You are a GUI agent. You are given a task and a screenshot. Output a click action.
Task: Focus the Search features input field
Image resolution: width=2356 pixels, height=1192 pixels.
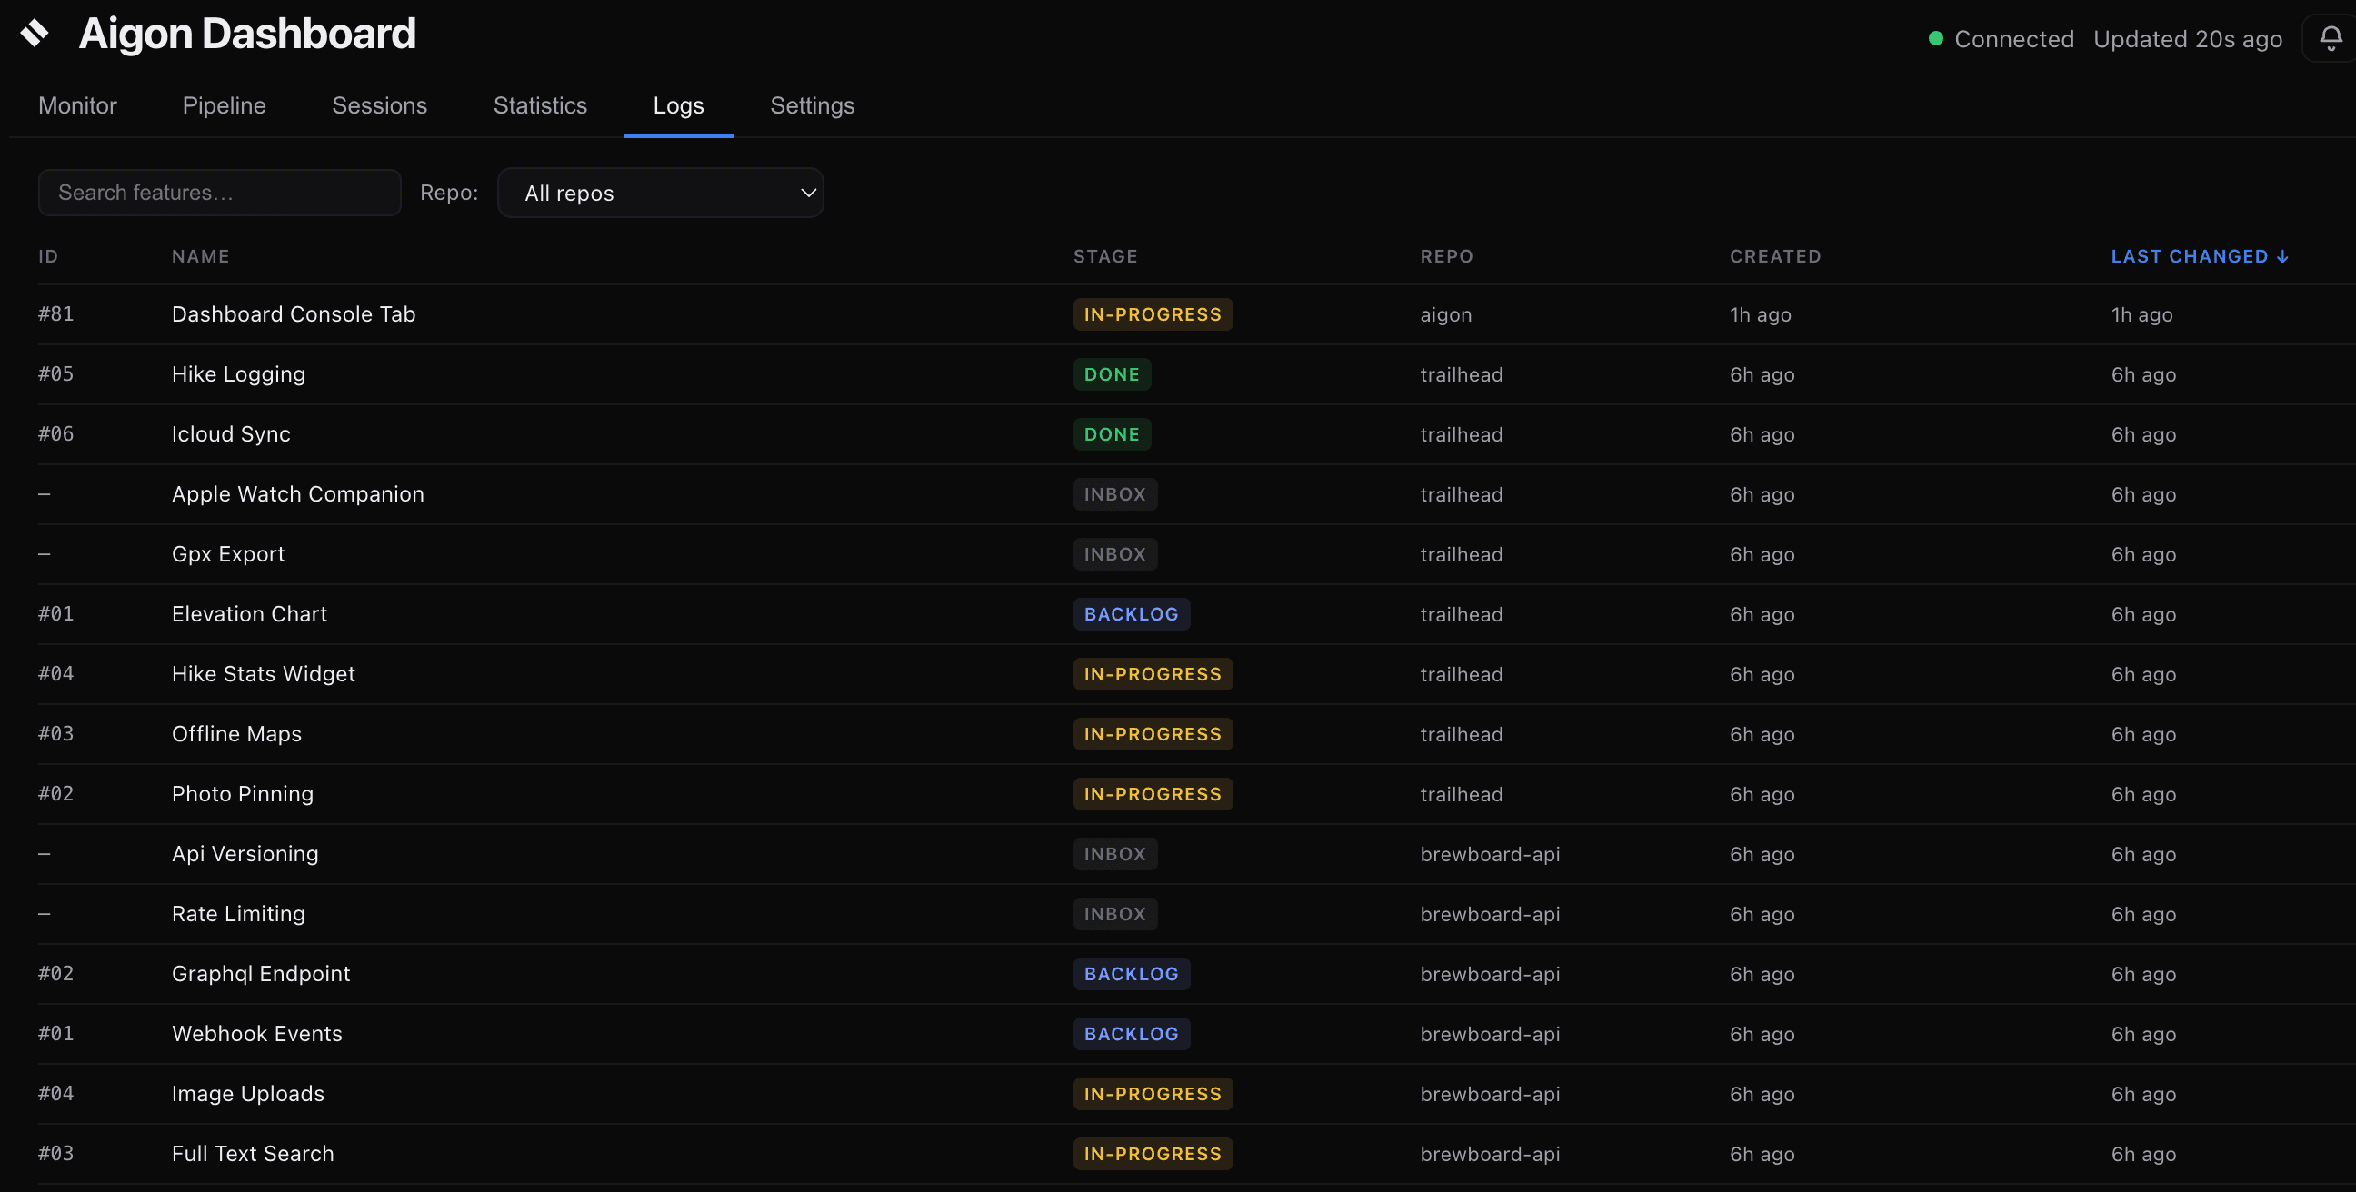219,193
